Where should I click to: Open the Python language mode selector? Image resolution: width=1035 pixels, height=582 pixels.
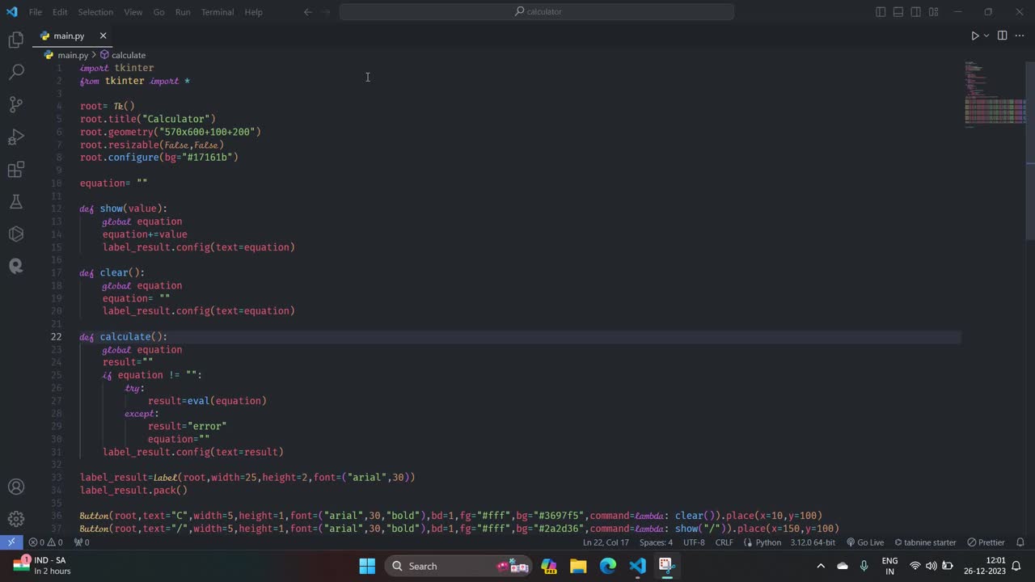click(767, 542)
